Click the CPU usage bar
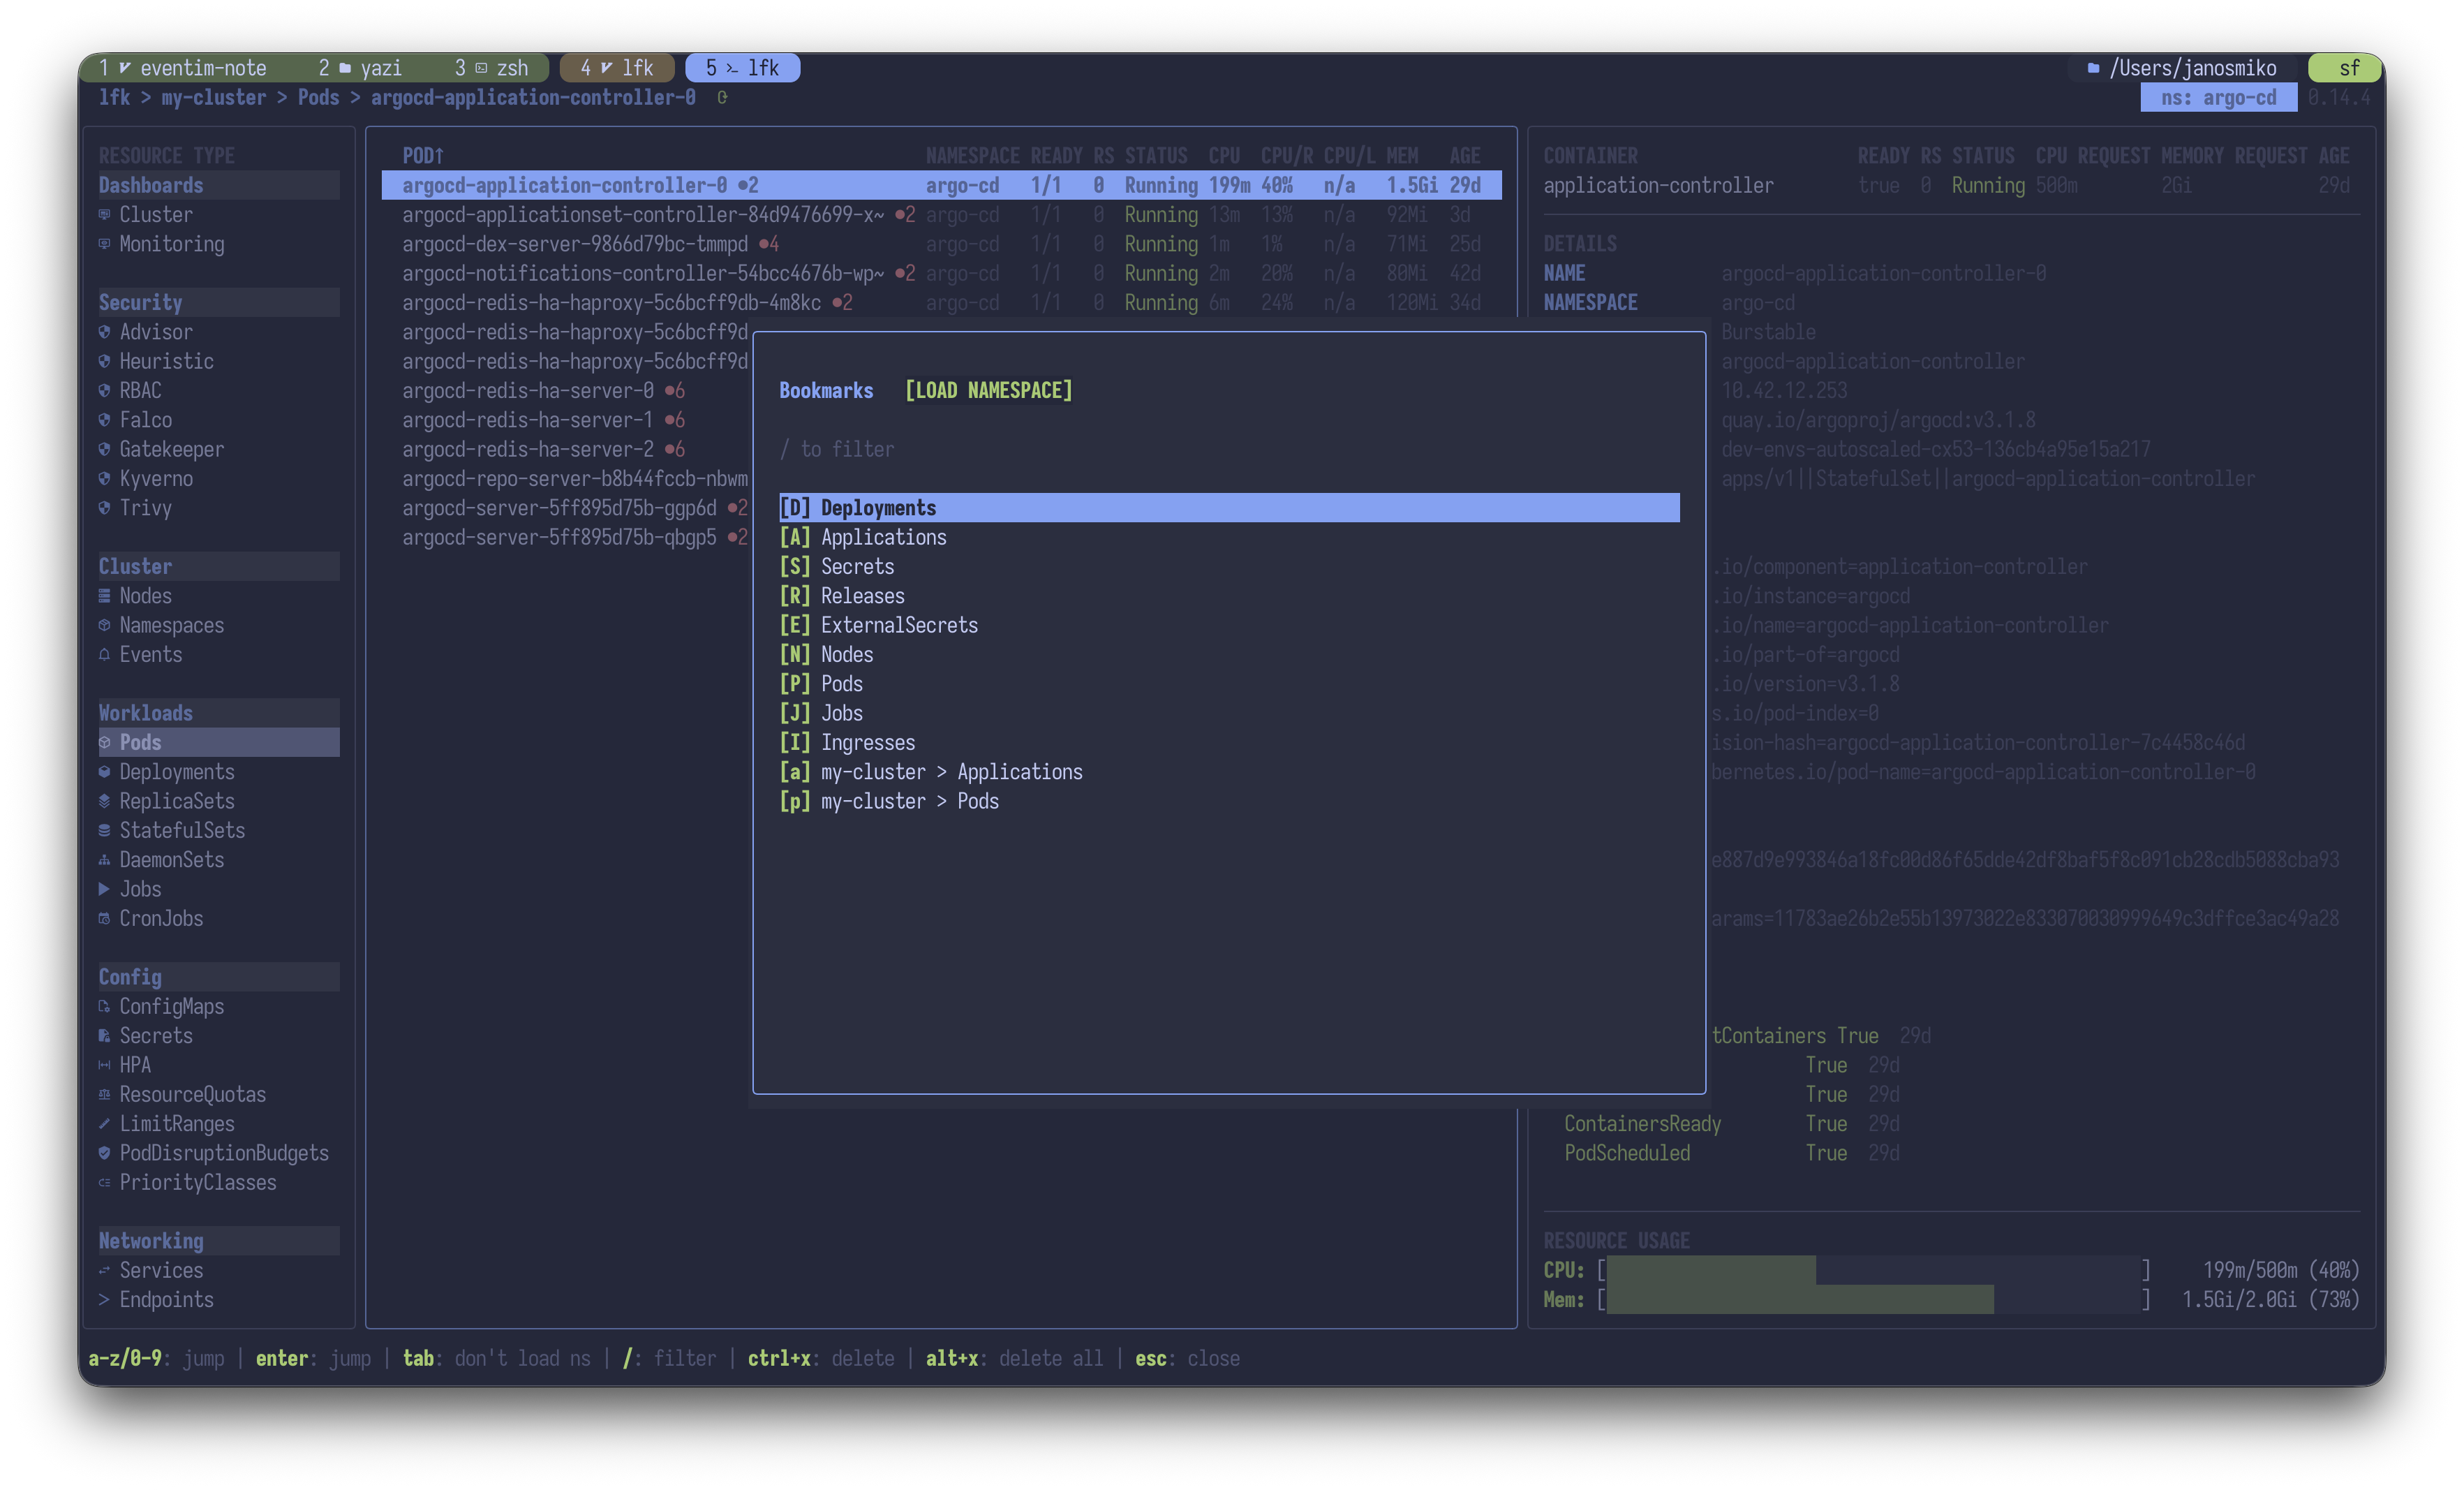2464x1490 pixels. [x=1873, y=1270]
